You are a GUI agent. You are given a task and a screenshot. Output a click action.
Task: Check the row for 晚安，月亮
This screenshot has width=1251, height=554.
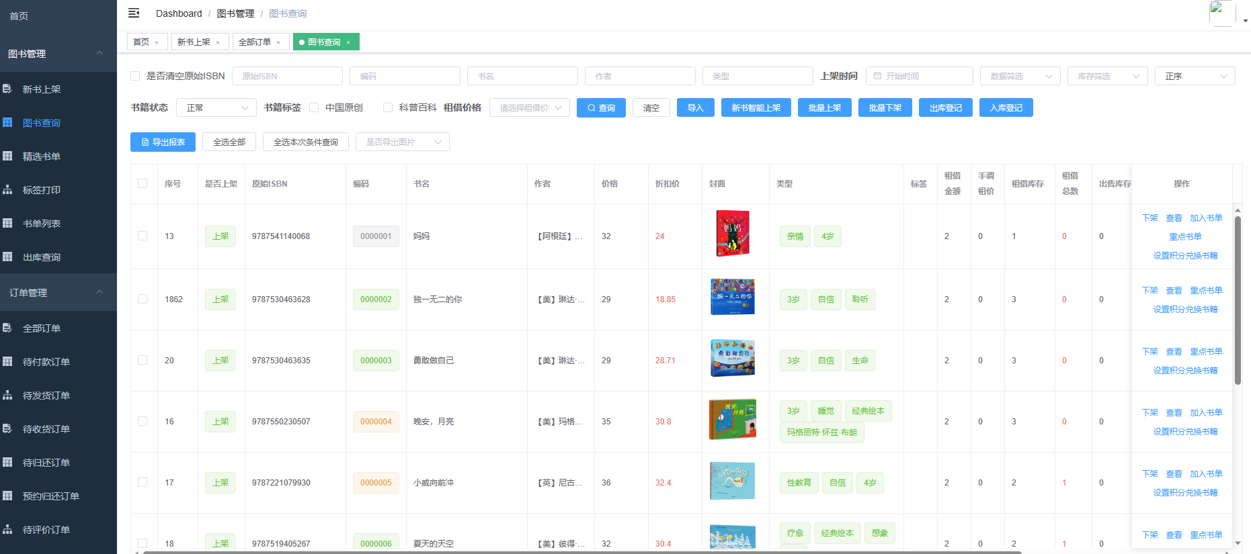[143, 421]
